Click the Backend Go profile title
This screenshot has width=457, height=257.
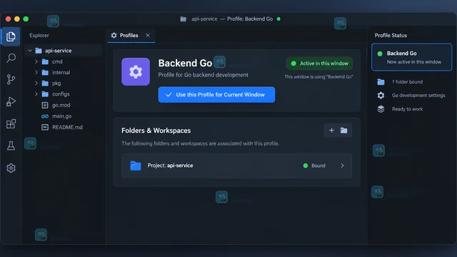(x=185, y=63)
